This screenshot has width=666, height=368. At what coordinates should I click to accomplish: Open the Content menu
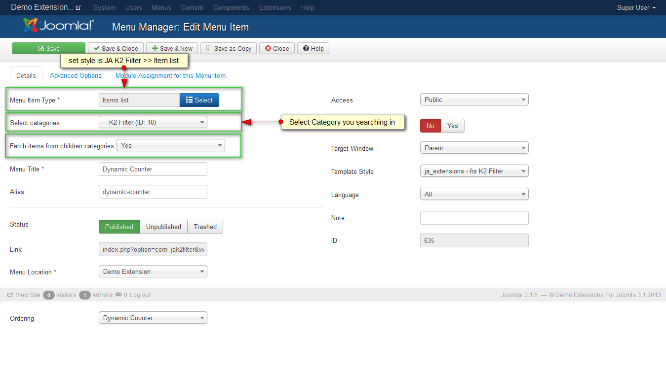click(x=192, y=7)
